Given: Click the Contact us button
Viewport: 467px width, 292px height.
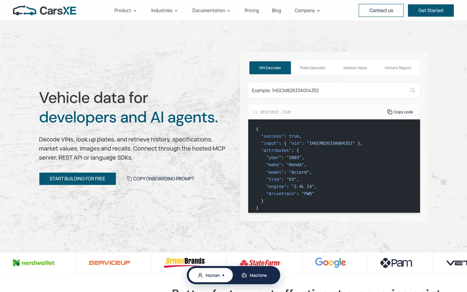Looking at the screenshot, I should point(381,11).
